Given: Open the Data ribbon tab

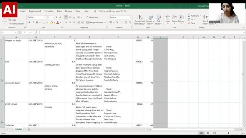Looking at the screenshot, I should pyautogui.click(x=59, y=11).
